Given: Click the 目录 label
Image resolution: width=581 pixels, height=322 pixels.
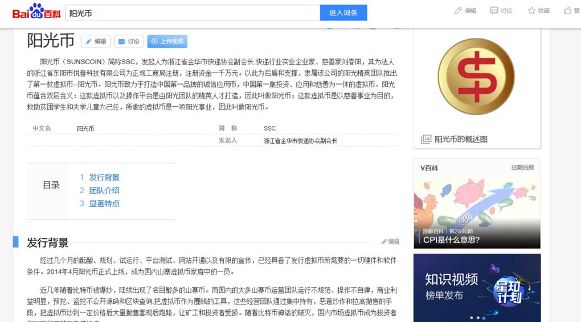Looking at the screenshot, I should click(51, 185).
